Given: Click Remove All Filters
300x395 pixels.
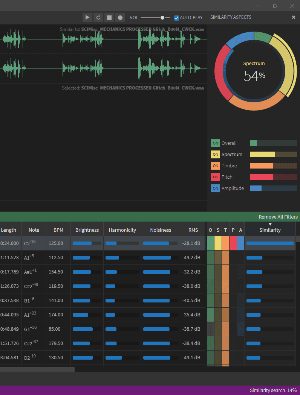Looking at the screenshot, I should click(278, 217).
